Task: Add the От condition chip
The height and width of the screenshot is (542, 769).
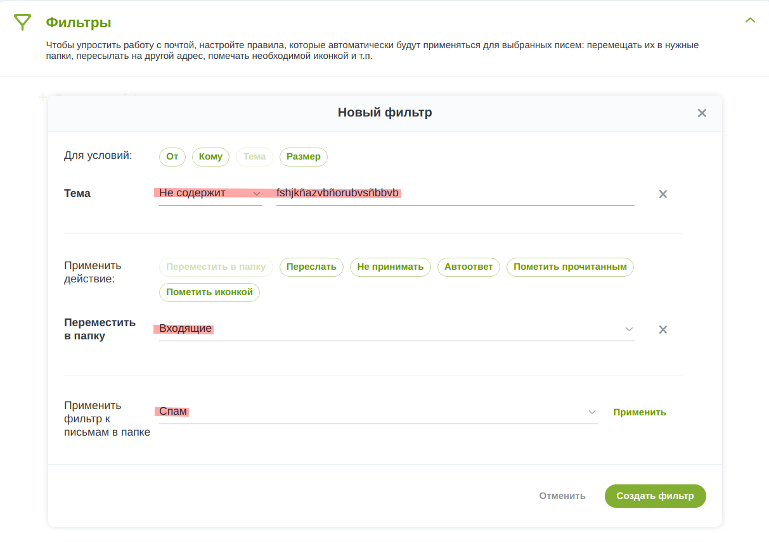Action: click(x=172, y=156)
